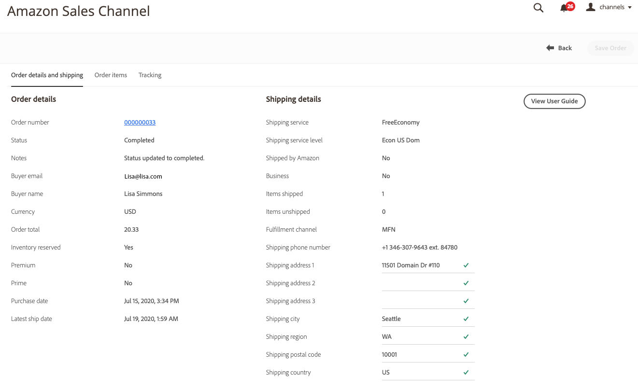
Task: Click the Shipping details heading
Action: coord(293,99)
